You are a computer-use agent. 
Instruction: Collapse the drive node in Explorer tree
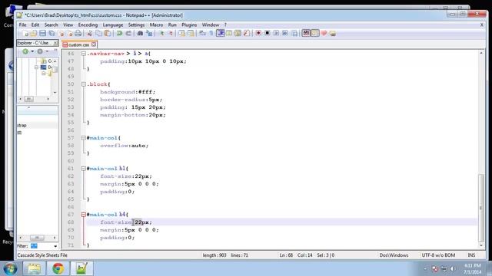pos(36,67)
